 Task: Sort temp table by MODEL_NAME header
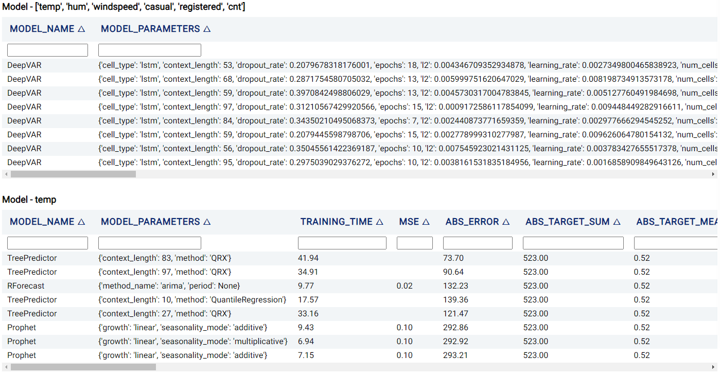(47, 222)
